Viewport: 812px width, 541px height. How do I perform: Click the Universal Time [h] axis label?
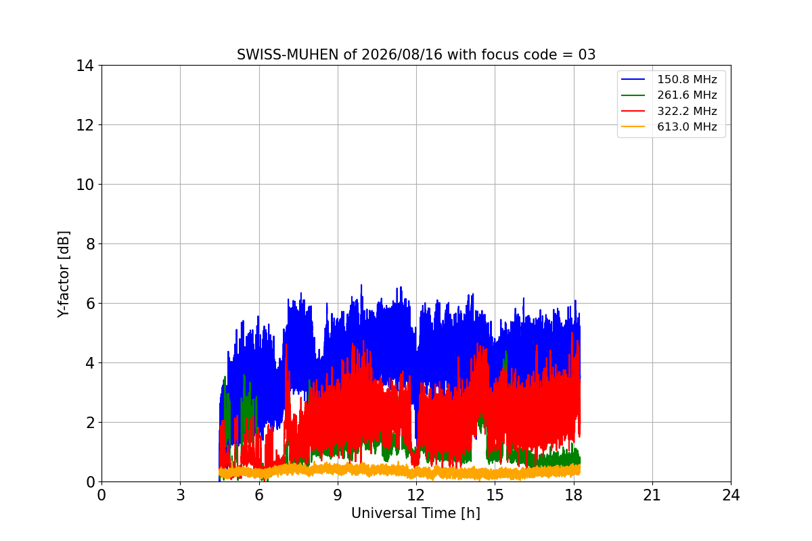click(x=415, y=513)
